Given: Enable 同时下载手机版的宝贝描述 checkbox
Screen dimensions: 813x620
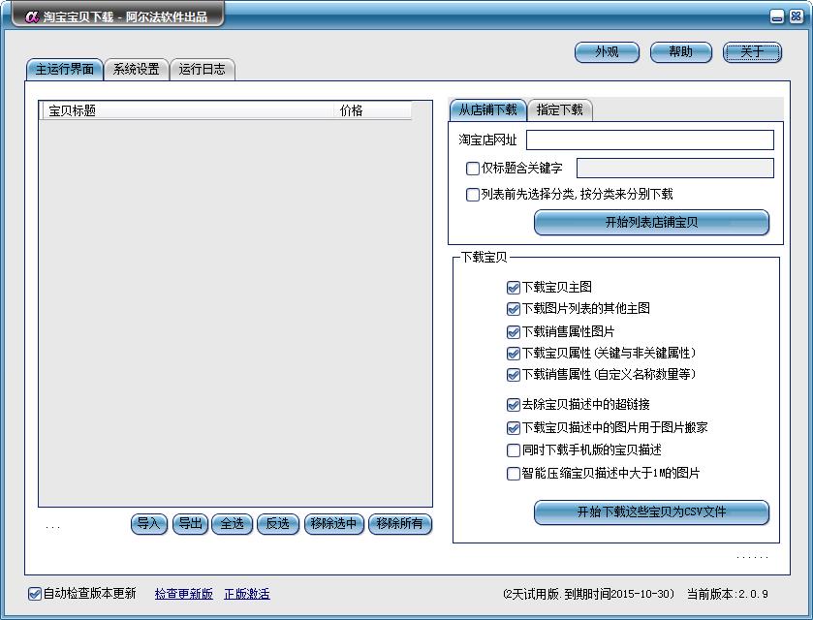Looking at the screenshot, I should [514, 450].
